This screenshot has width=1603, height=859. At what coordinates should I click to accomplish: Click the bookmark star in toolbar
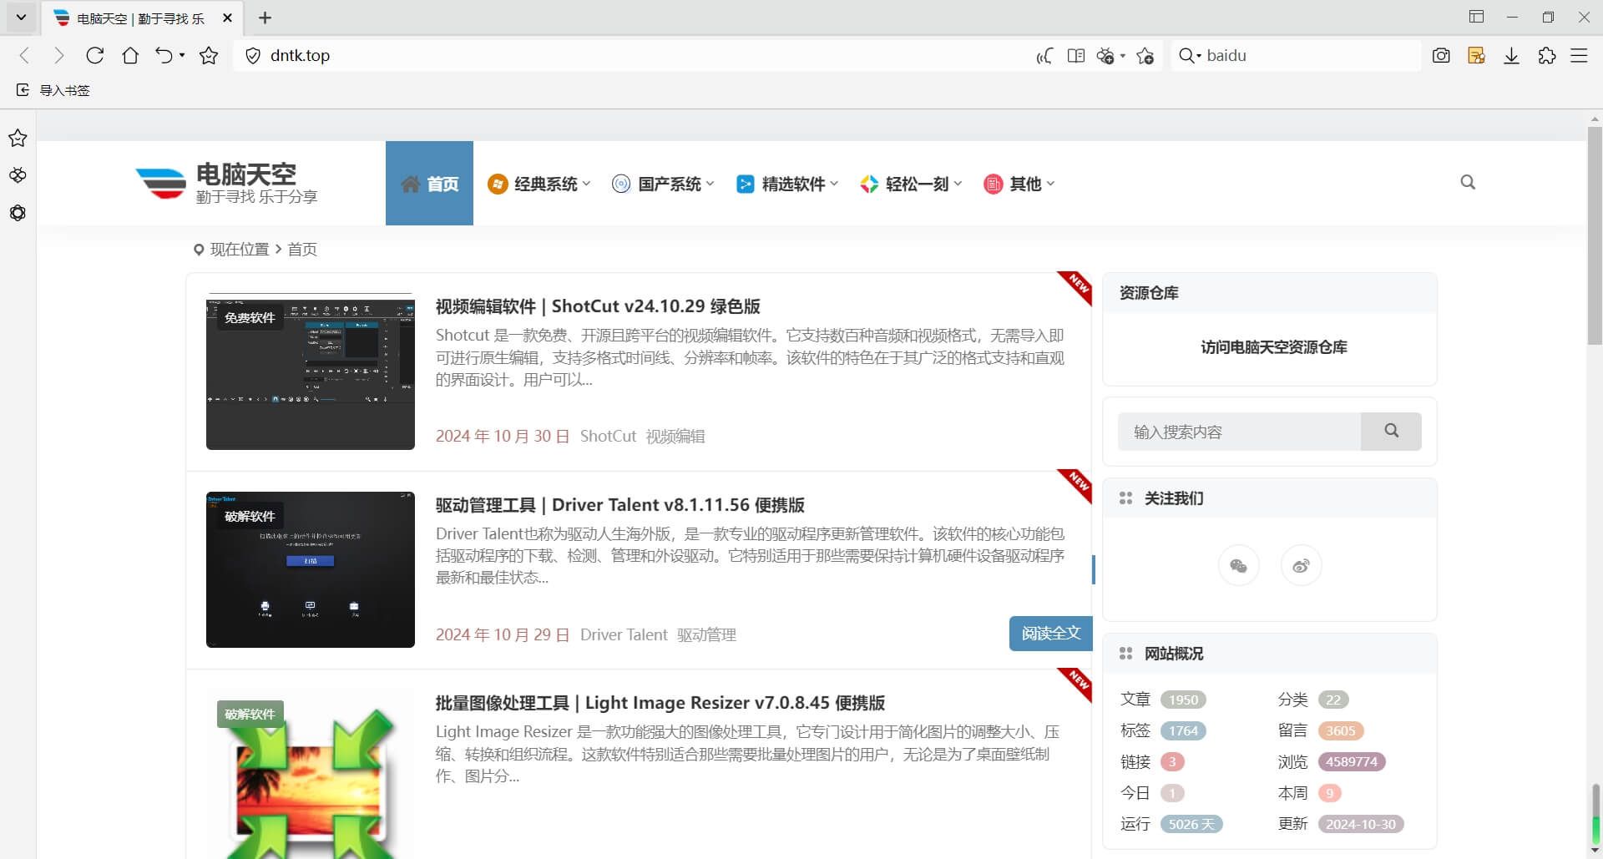[x=209, y=55]
